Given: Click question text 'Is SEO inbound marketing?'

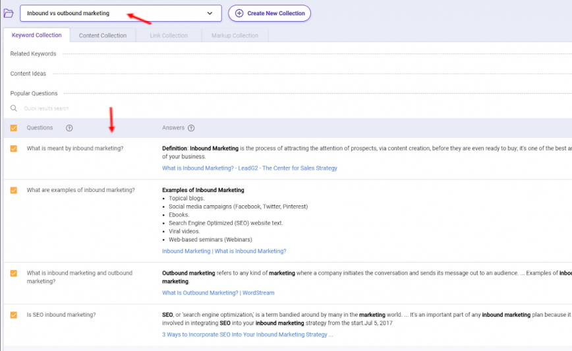Looking at the screenshot, I should pyautogui.click(x=61, y=315).
